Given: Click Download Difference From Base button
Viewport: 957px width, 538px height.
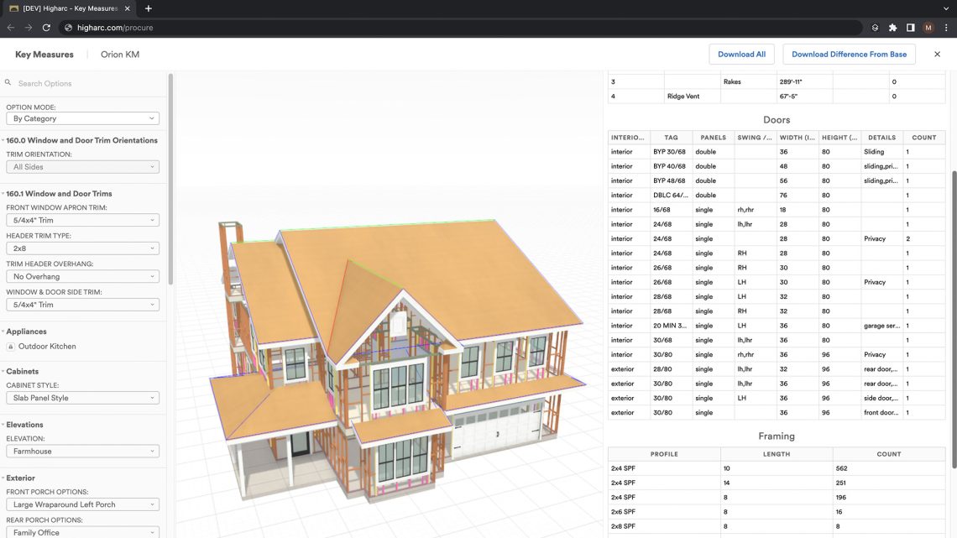Looking at the screenshot, I should tap(849, 55).
